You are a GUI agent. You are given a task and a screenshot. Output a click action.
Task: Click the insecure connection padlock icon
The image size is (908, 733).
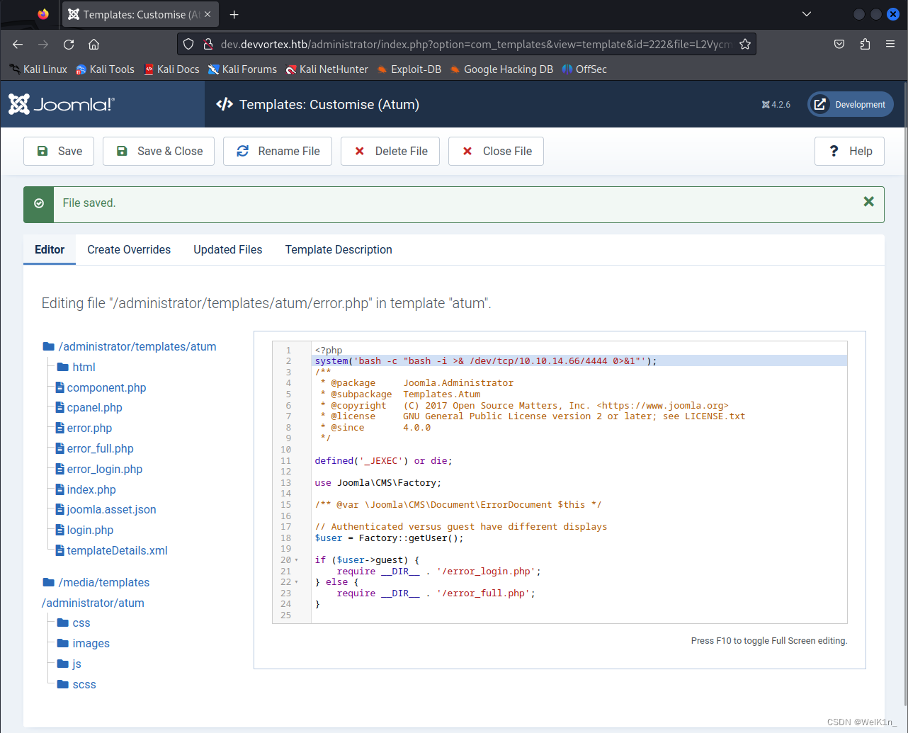point(208,44)
